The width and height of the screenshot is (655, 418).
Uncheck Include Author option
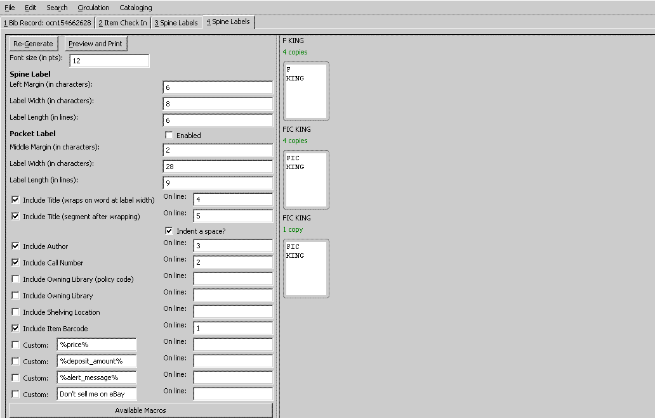16,246
